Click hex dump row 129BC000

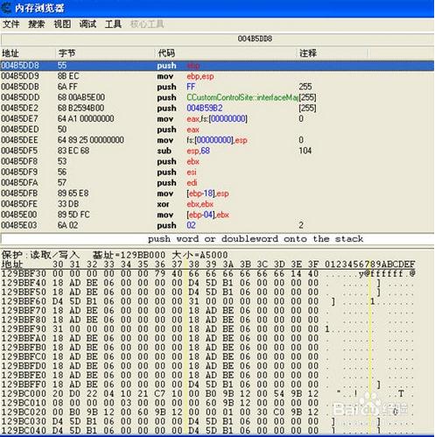click(208, 394)
